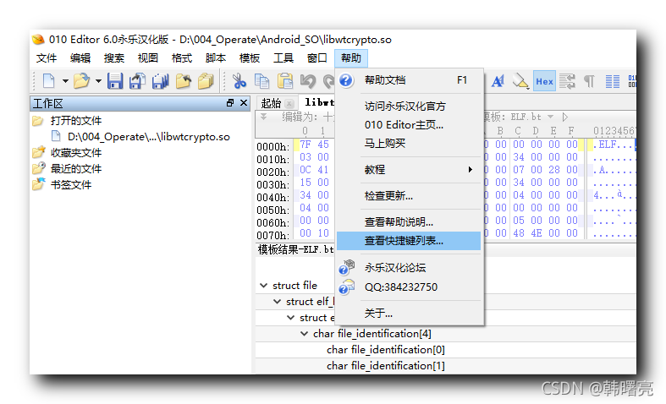This screenshot has height=404, width=666.
Task: Select QQ:384232750 menu entry
Action: coord(409,287)
